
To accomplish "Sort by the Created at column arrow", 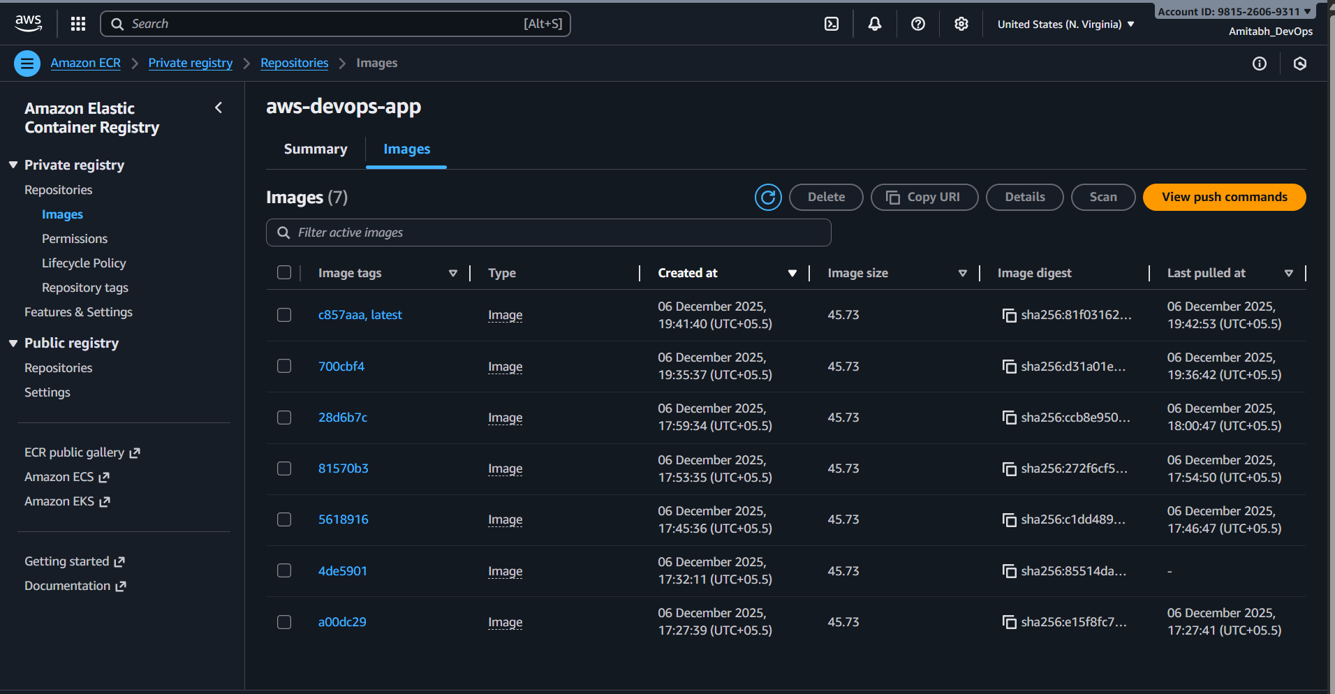I will 792,273.
